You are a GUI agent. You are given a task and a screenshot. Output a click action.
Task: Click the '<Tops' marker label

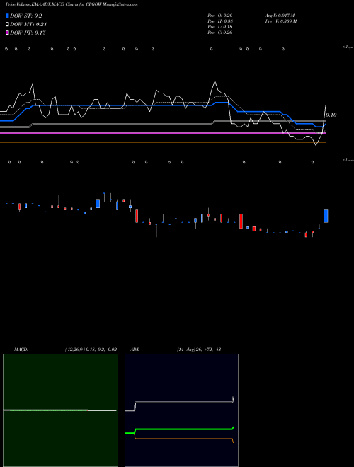pos(348,47)
